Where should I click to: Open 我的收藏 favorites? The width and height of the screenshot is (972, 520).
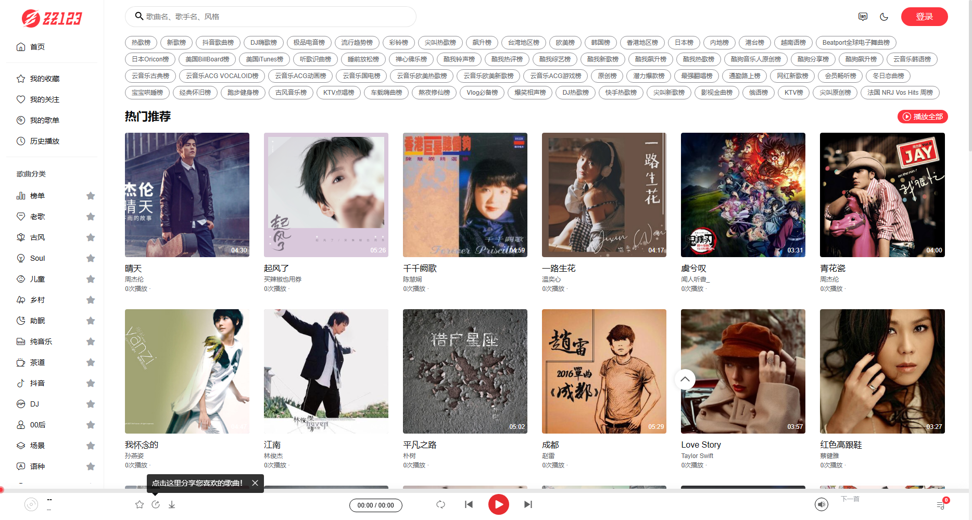coord(38,79)
